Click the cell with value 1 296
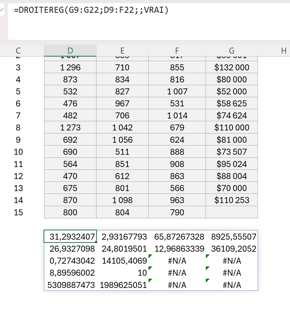Screen dimensions: 290x315 coord(70,67)
